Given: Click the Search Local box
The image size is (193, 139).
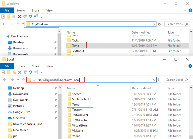Looking at the screenshot, I should tap(177, 80).
